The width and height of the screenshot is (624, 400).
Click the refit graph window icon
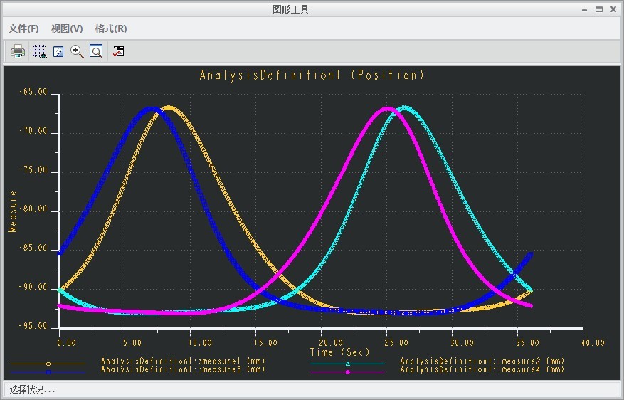96,51
